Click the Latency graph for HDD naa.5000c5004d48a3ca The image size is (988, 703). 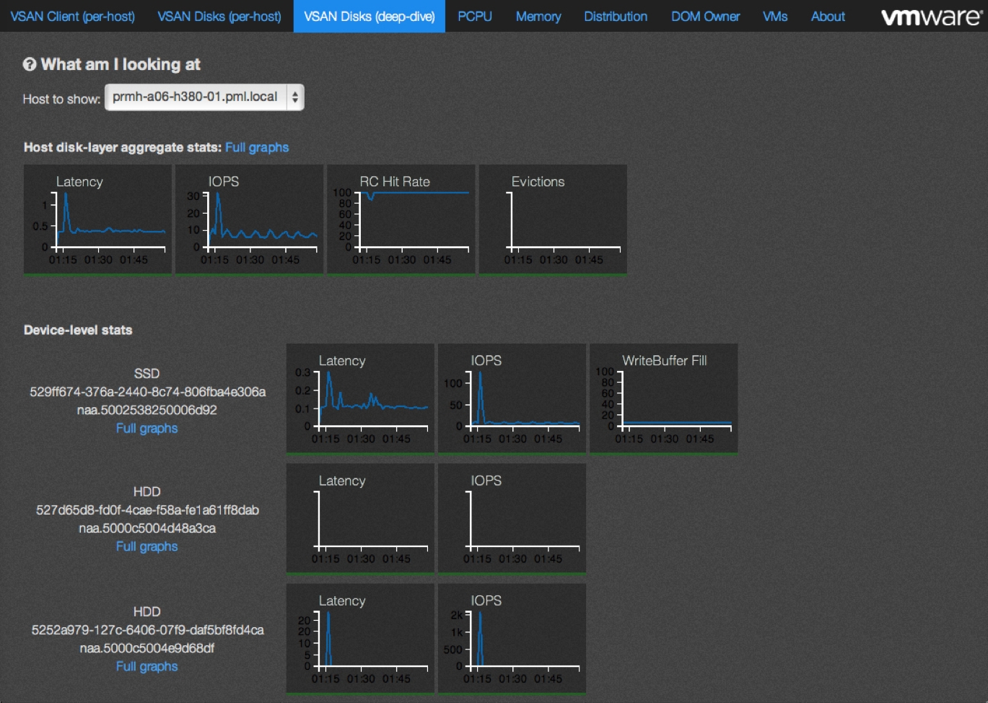pyautogui.click(x=360, y=518)
